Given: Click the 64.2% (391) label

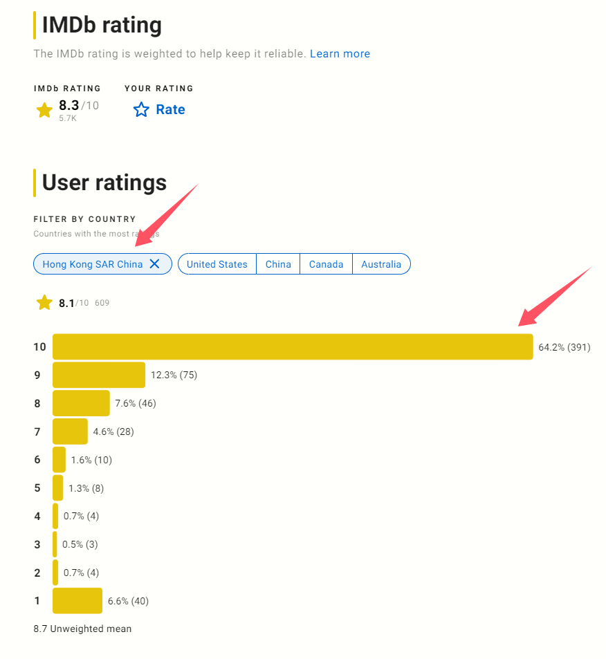Looking at the screenshot, I should tap(564, 347).
